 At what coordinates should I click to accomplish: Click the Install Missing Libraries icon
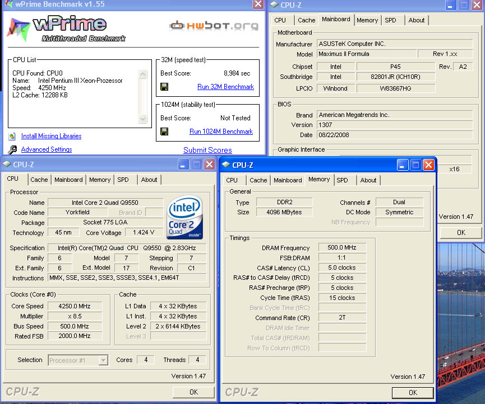coord(12,136)
